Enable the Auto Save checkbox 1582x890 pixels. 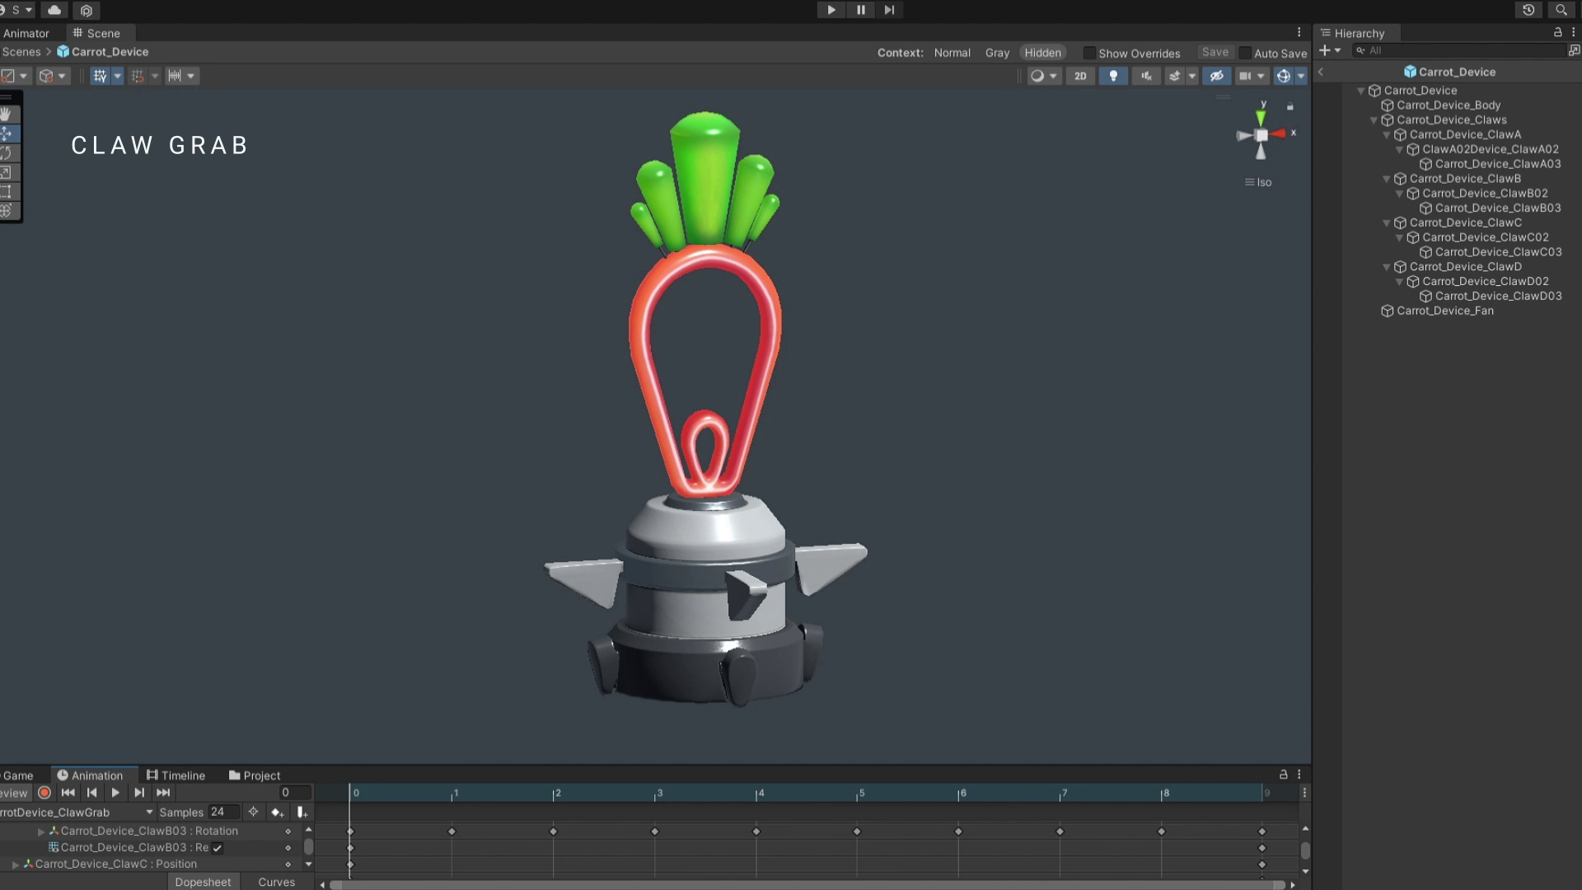tap(1245, 53)
